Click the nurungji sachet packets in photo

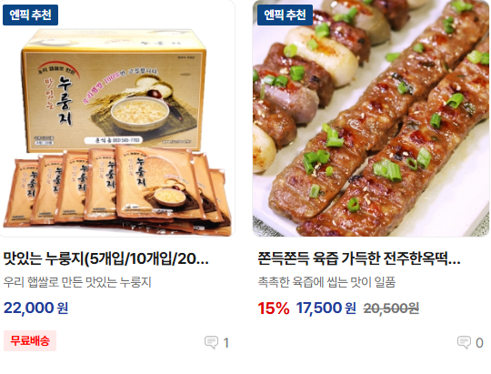click(117, 189)
